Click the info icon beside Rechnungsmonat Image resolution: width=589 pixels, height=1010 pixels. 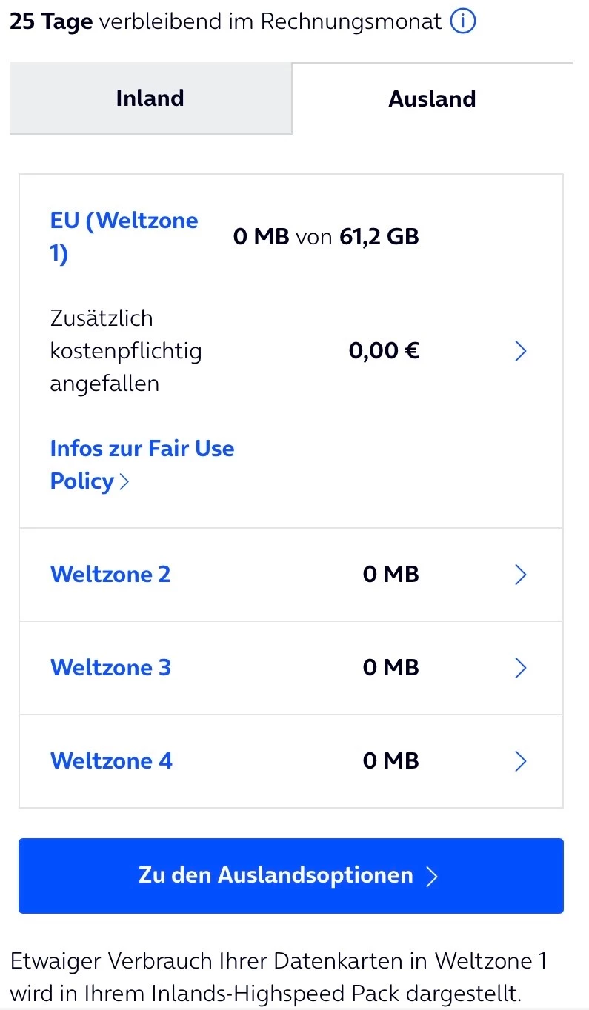(x=463, y=22)
